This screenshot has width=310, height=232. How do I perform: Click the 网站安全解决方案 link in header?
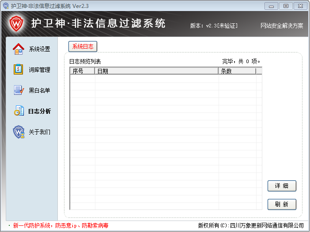(x=282, y=26)
